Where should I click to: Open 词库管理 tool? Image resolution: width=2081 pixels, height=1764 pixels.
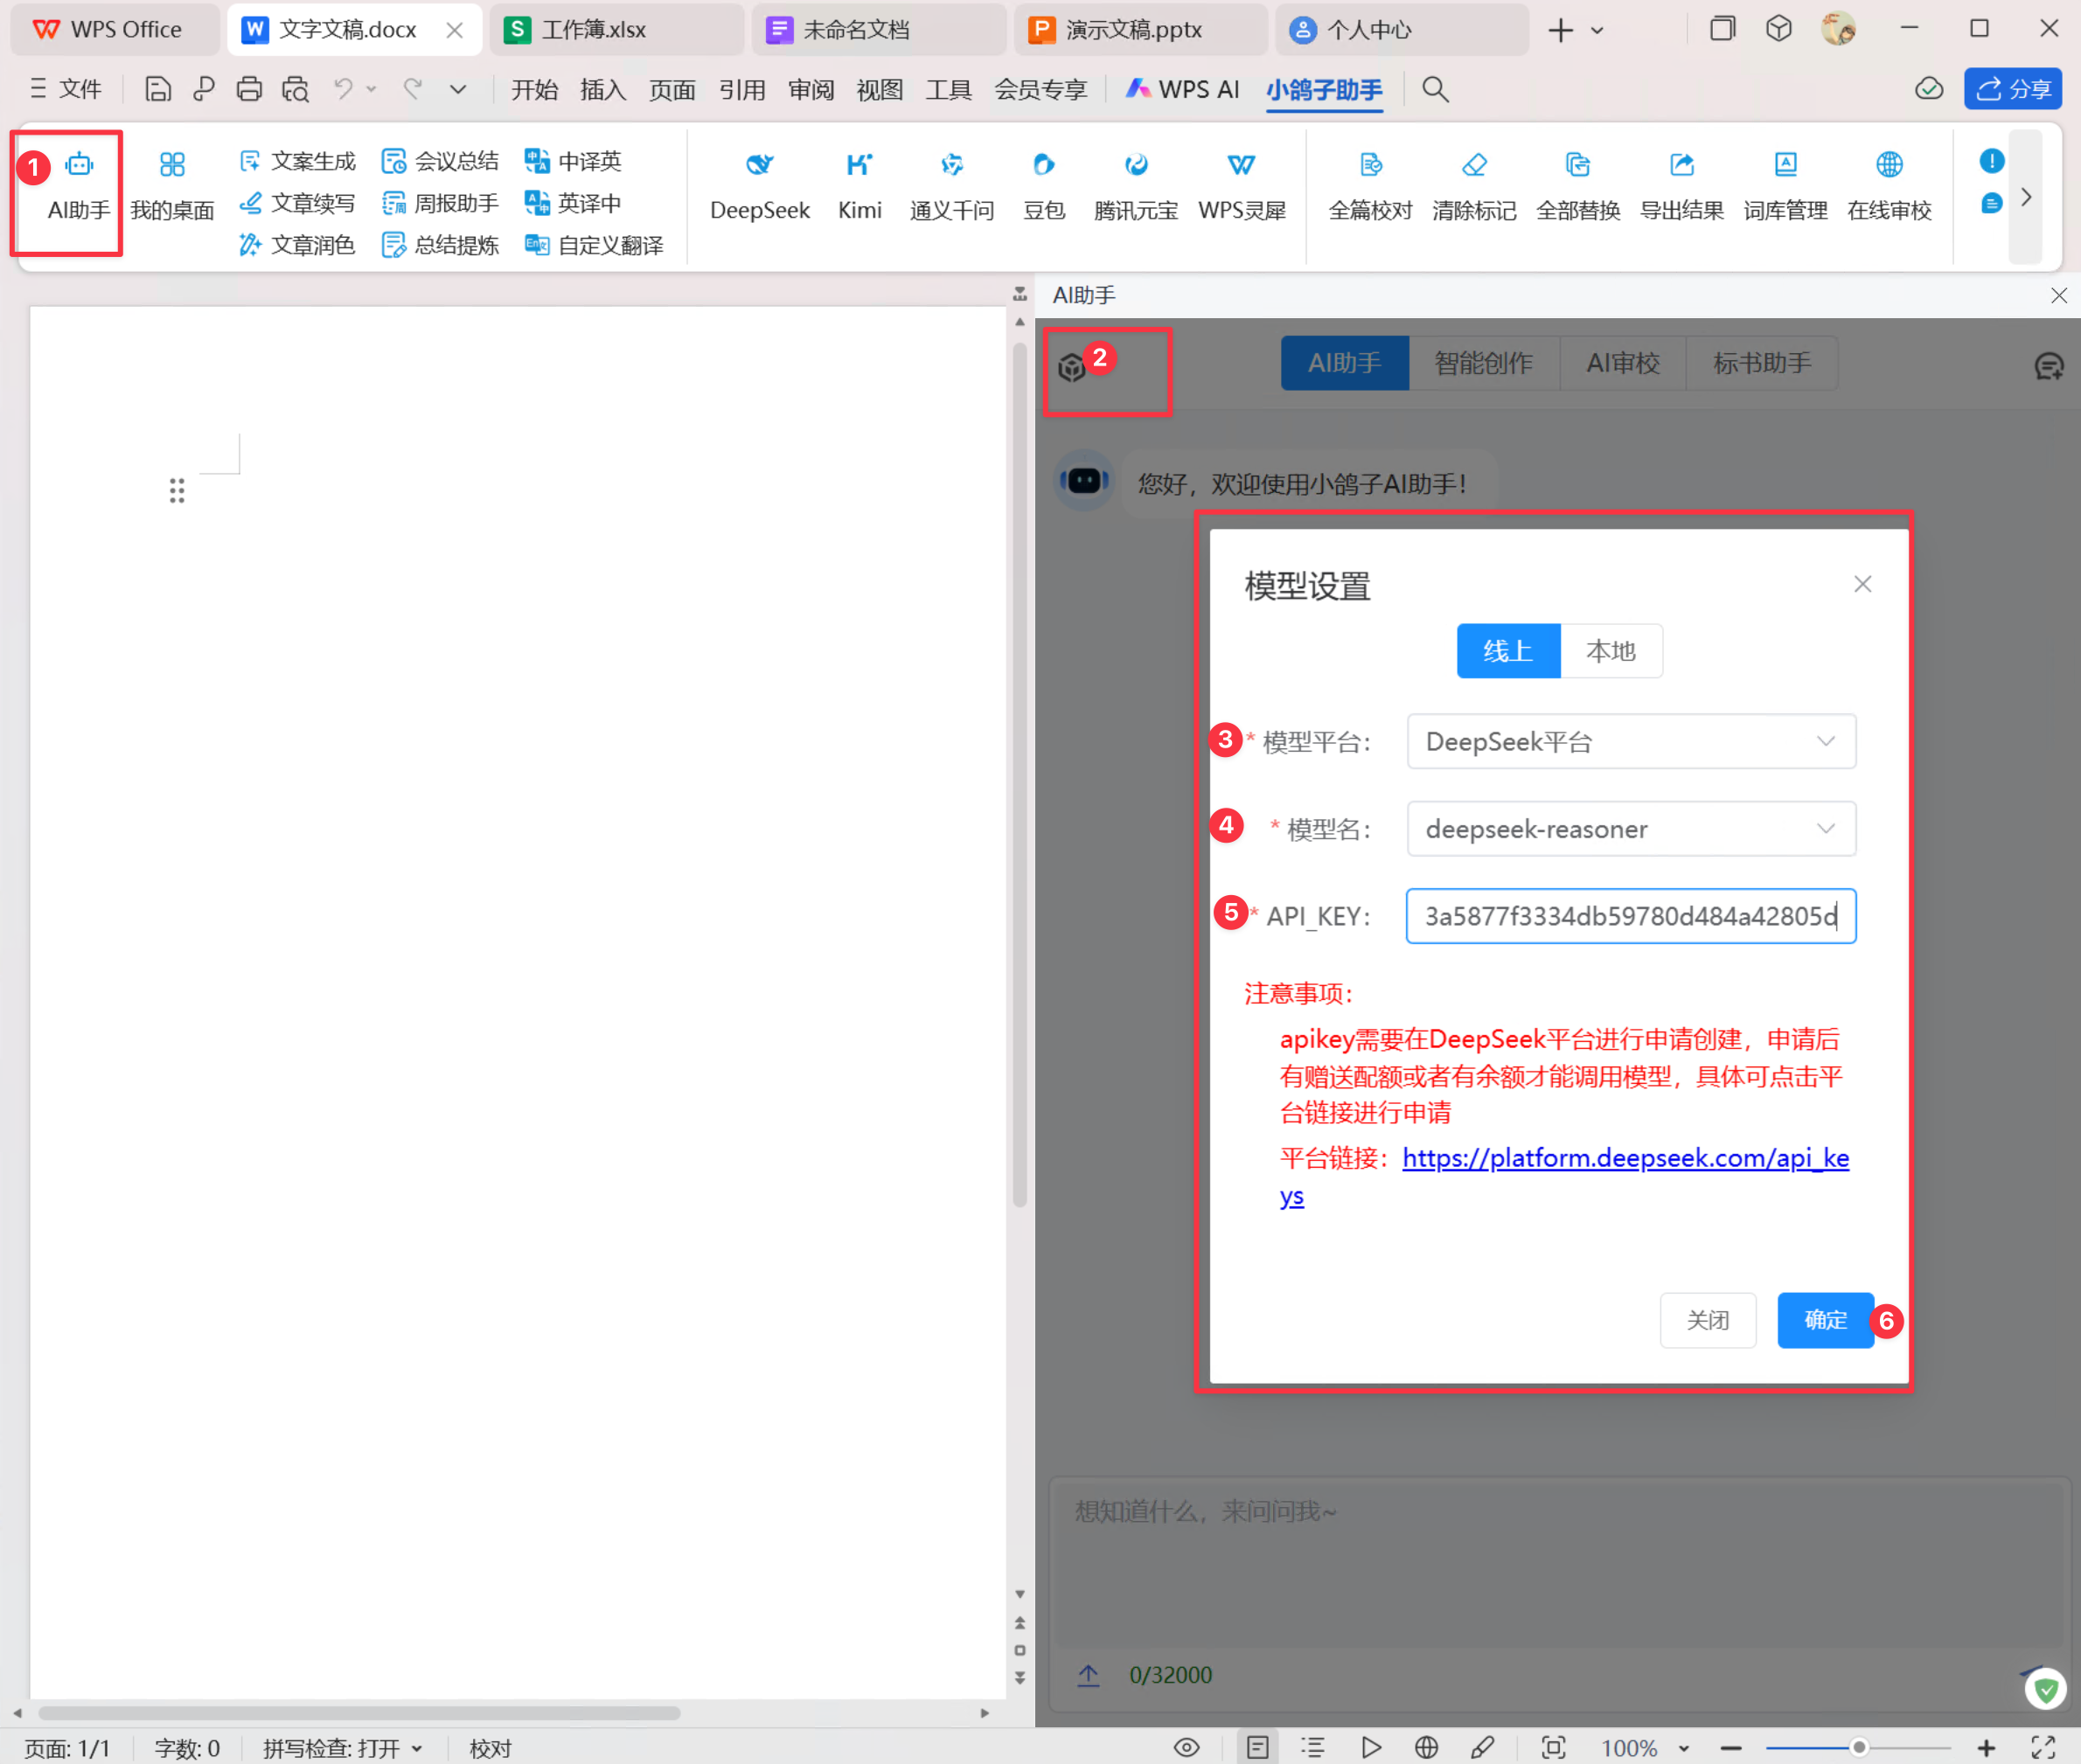pos(1786,187)
